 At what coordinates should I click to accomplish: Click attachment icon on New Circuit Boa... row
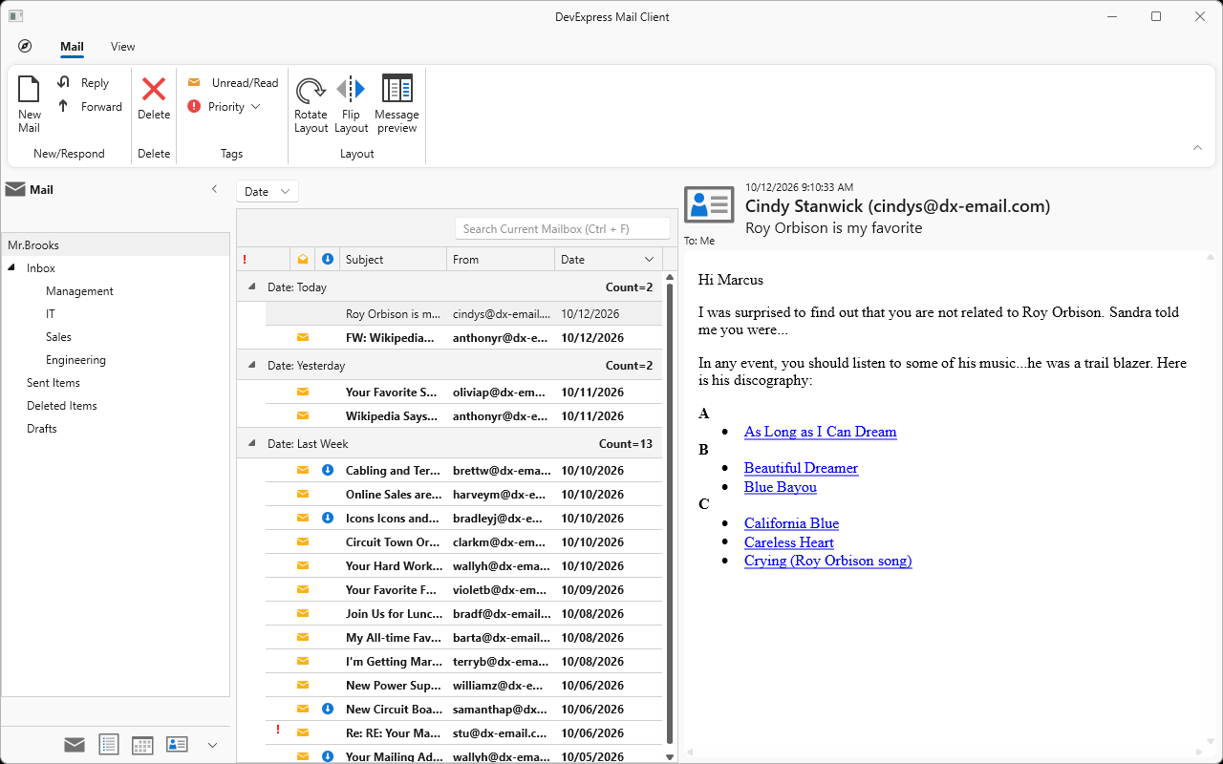click(328, 709)
